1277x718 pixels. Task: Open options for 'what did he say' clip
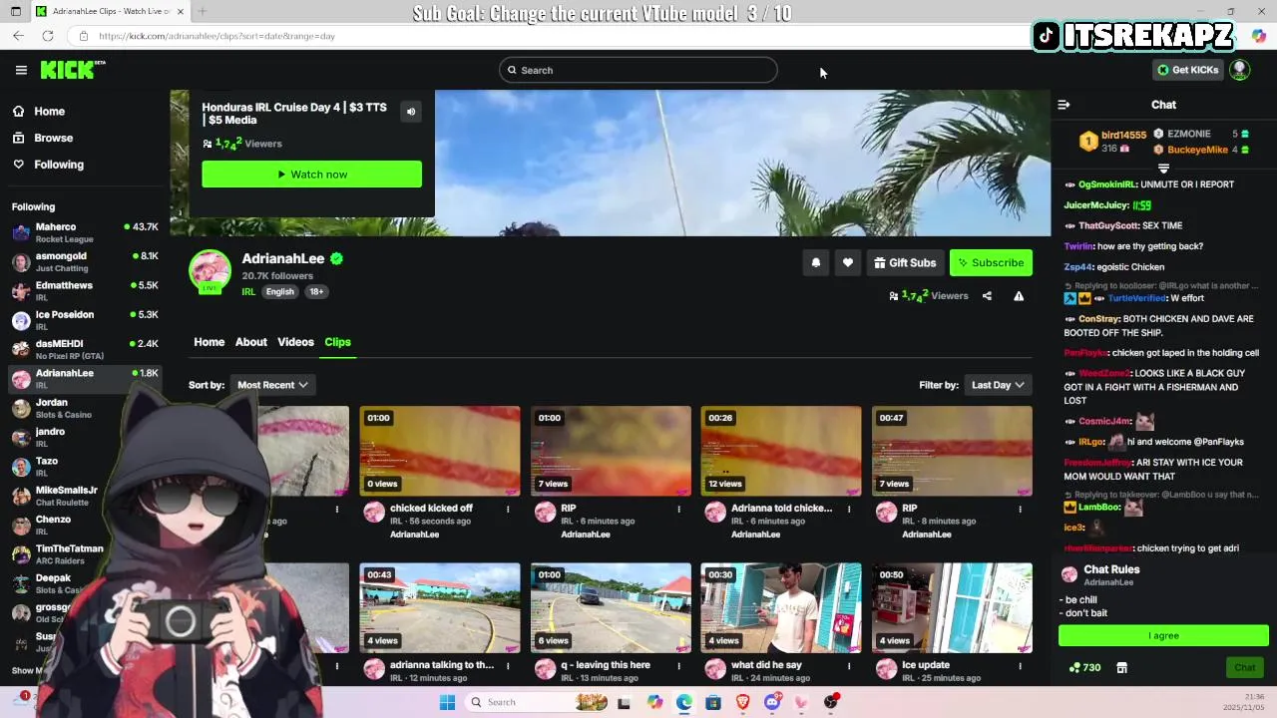coord(849,666)
